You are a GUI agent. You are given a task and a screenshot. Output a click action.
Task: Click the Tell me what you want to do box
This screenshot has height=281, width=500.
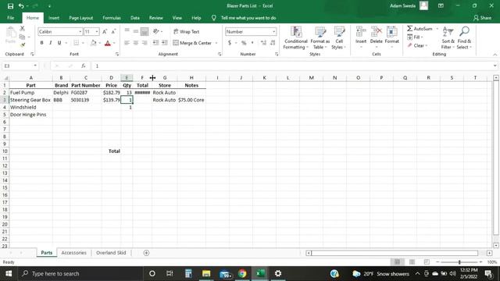[x=248, y=18]
